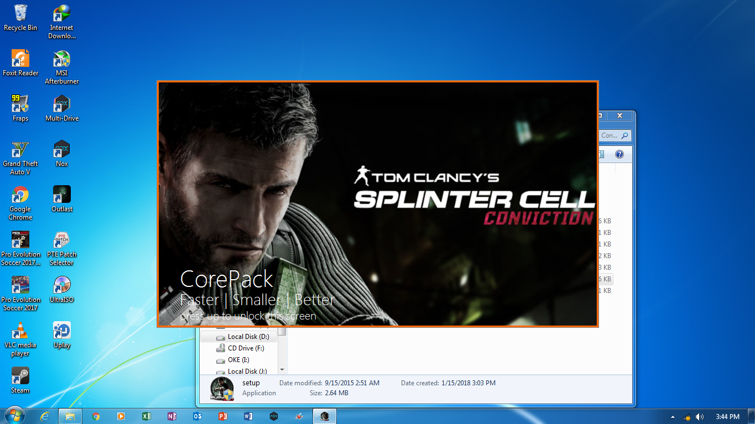
Task: Switch to Windows Explorer on the taskbar
Action: [x=70, y=416]
